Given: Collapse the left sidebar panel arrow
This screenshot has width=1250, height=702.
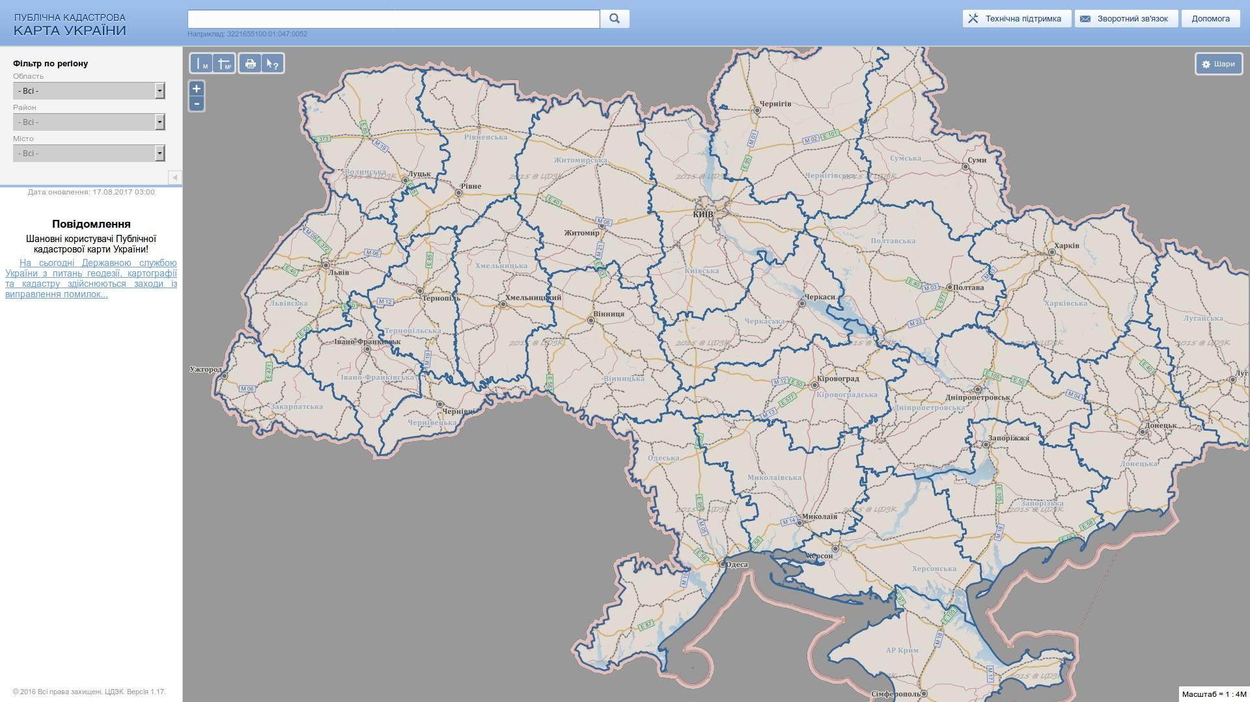Looking at the screenshot, I should pos(174,178).
